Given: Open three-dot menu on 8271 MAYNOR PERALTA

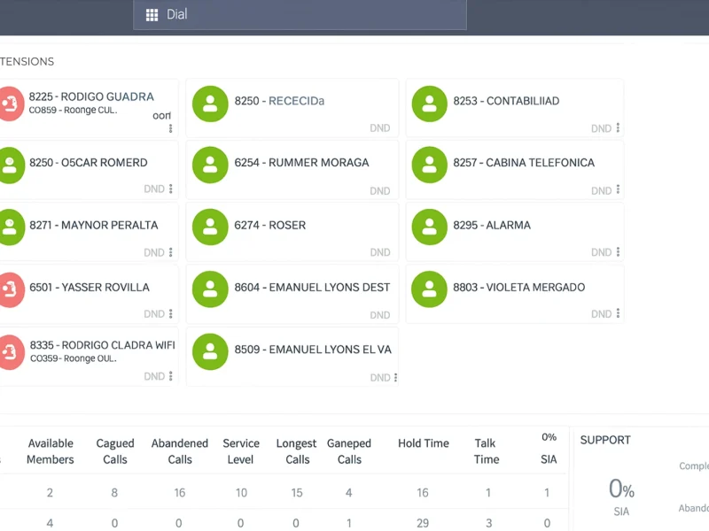Looking at the screenshot, I should click(170, 252).
